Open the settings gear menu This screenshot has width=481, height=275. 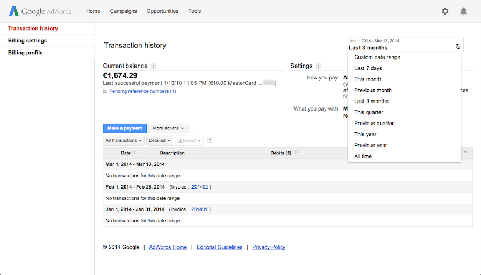445,11
